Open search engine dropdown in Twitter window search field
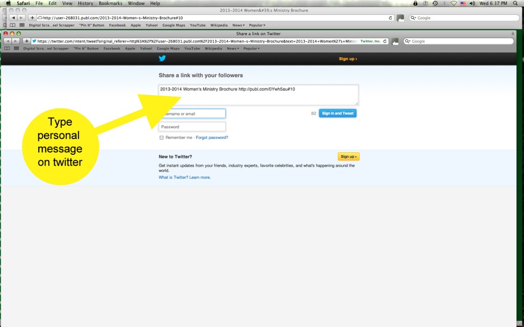 pos(408,41)
